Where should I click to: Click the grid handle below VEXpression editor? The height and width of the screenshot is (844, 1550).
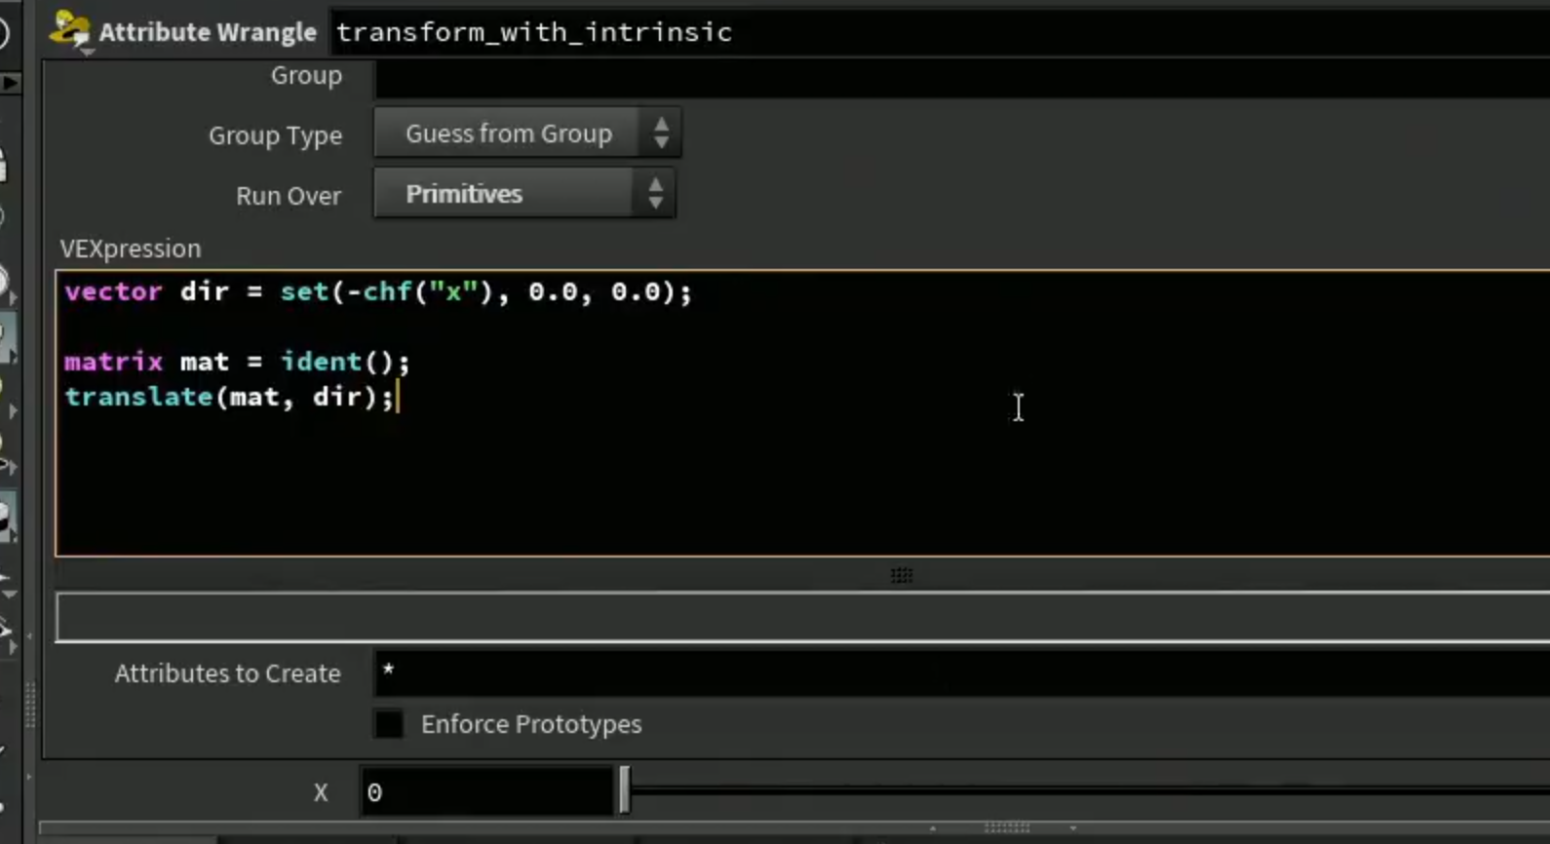click(902, 575)
